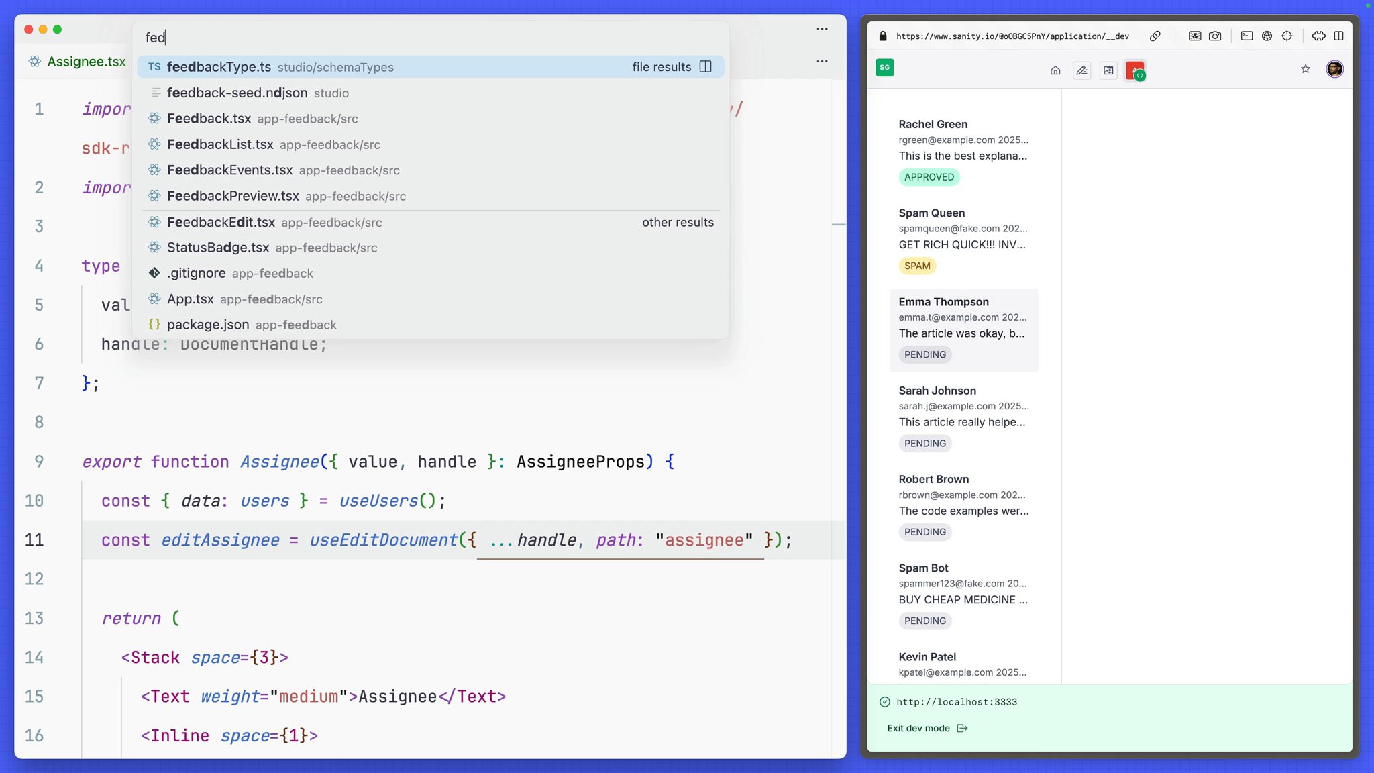Open FeedbackEvents.tsx from file results

[x=431, y=170]
